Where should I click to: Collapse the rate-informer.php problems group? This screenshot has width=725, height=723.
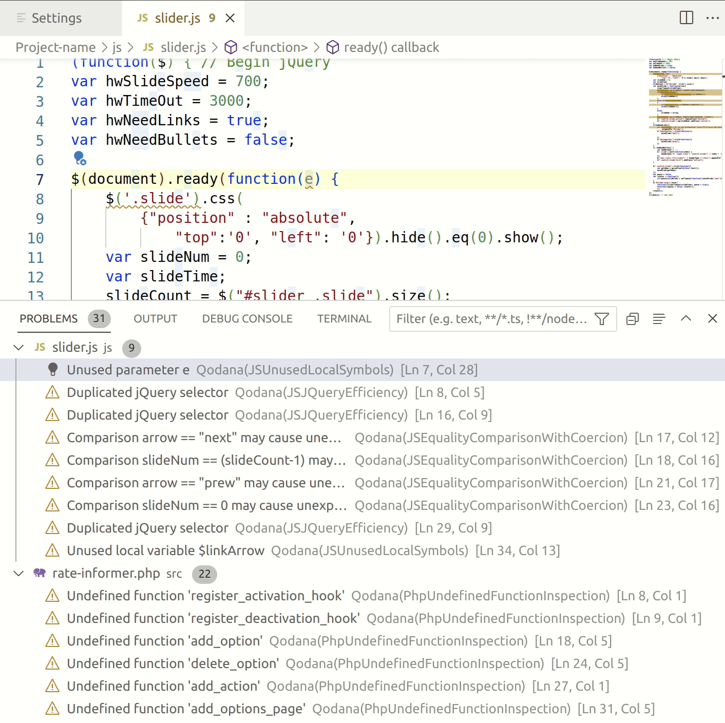pyautogui.click(x=18, y=574)
